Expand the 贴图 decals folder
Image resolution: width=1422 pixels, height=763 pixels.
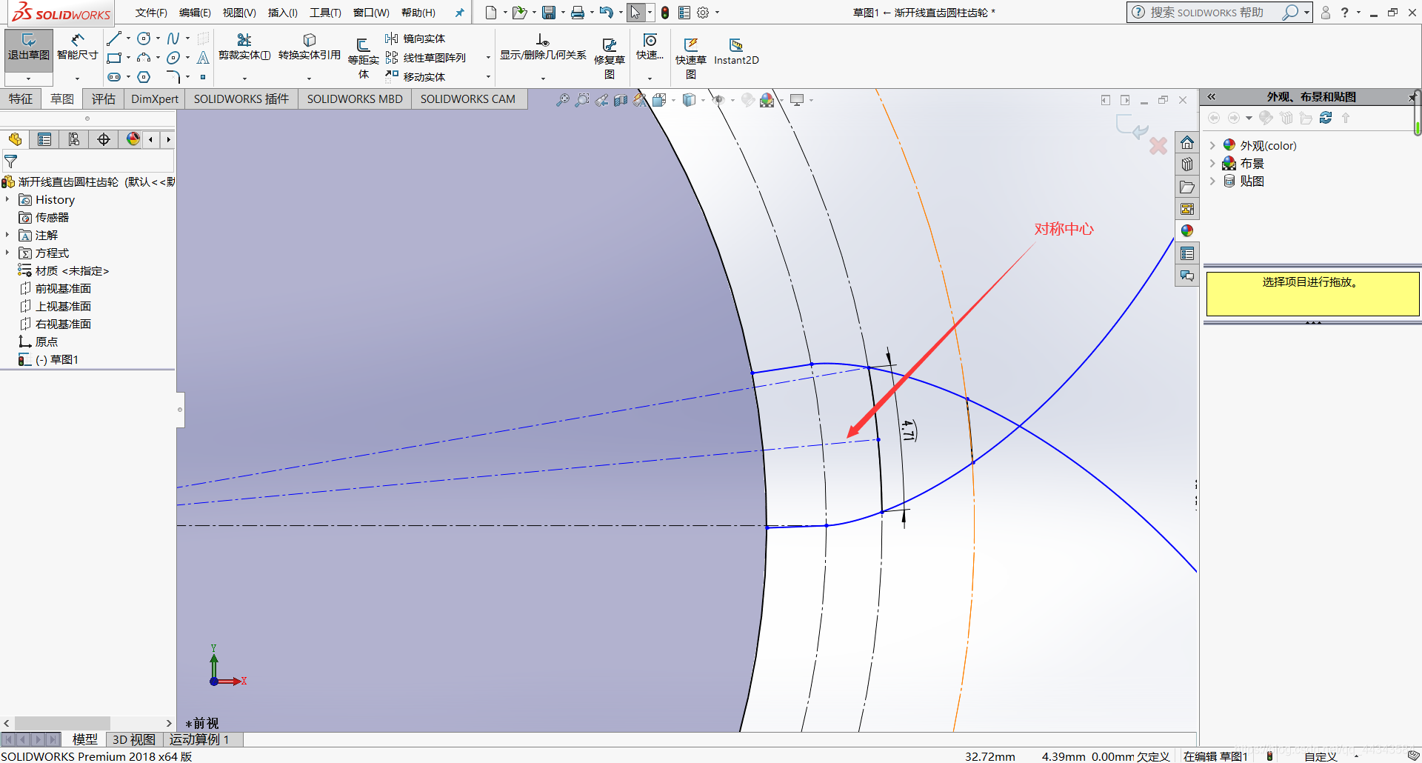tap(1212, 181)
